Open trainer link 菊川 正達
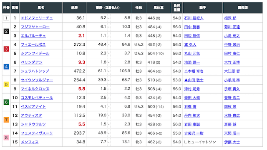 232,27
